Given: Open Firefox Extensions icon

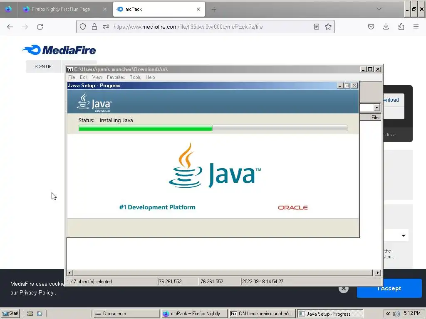Looking at the screenshot, I should coord(401,27).
